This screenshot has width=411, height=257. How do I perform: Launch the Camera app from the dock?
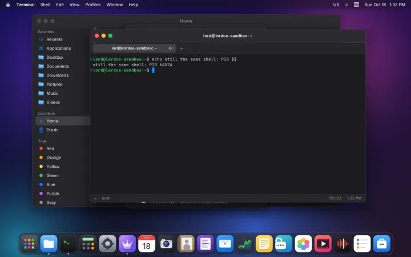(166, 244)
